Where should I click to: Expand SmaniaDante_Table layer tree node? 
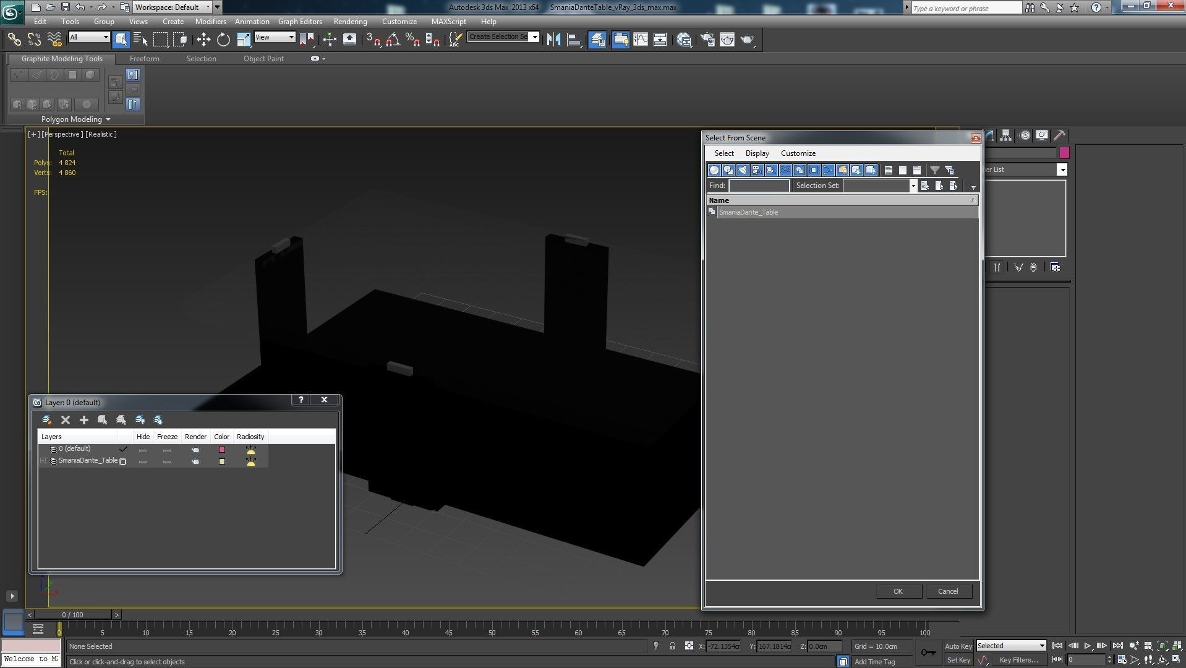pos(43,461)
